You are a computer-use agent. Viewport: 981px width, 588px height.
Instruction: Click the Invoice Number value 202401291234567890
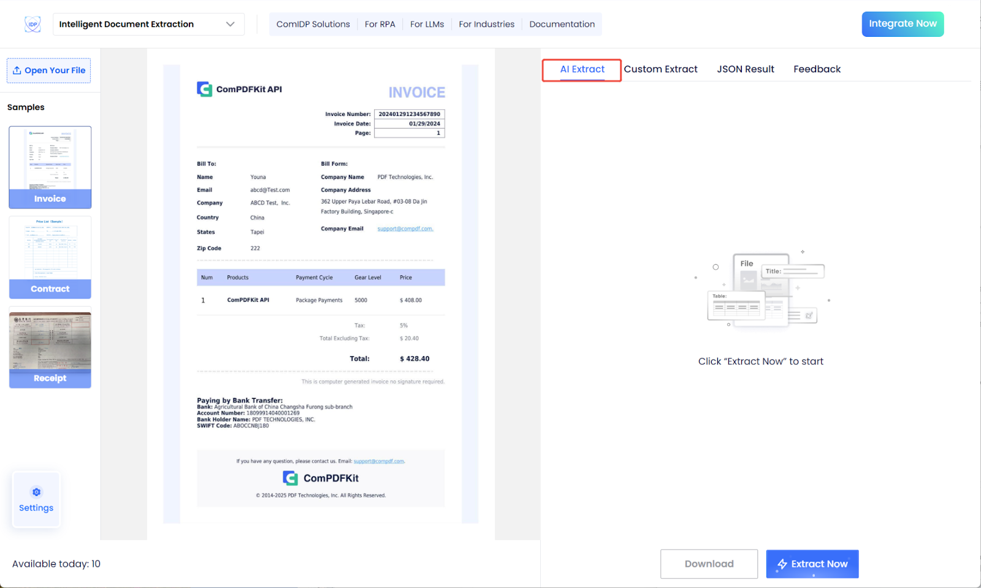point(410,114)
